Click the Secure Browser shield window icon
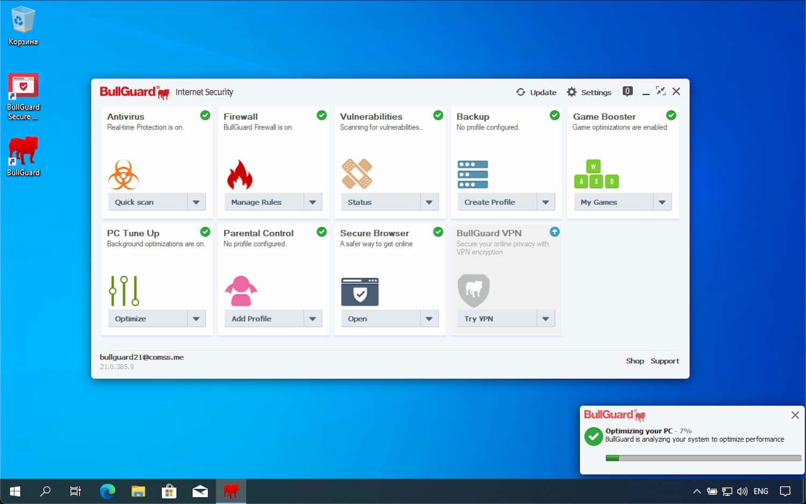The height and width of the screenshot is (504, 806). pyautogui.click(x=359, y=292)
